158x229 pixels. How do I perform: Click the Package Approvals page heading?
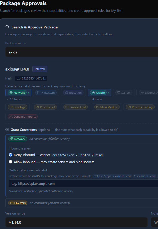click(23, 3)
